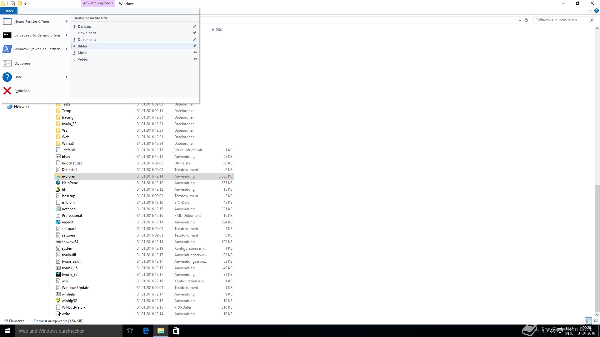
Task: Unpin Desktop from frequent places
Action: point(194,27)
